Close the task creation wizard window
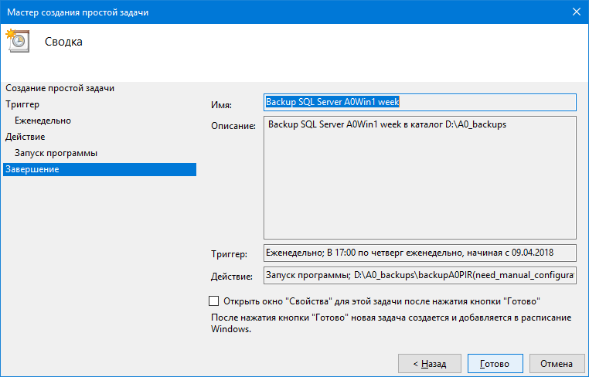589x377 pixels. pos(577,12)
